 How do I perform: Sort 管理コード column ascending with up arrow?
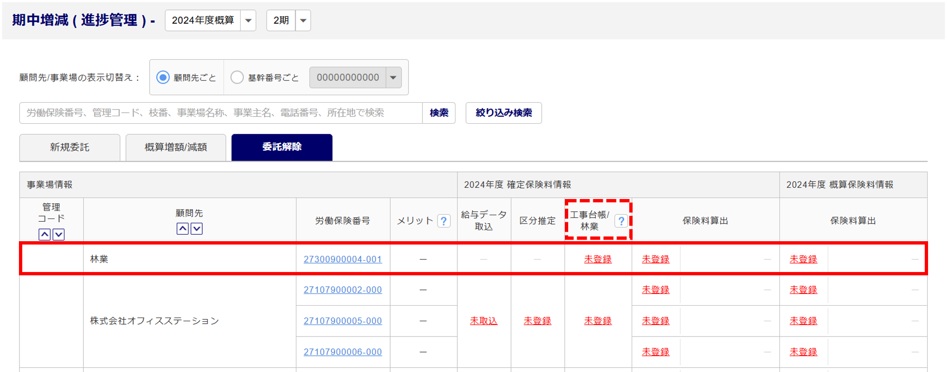coord(45,234)
